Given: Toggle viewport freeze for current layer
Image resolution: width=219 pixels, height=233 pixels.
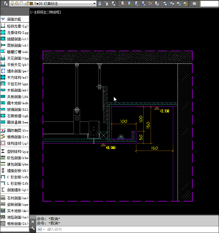Looking at the screenshot, I should pos(22,3).
